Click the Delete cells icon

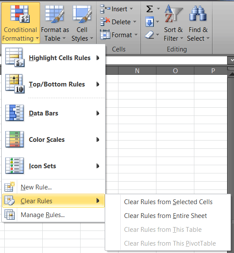click(x=105, y=22)
